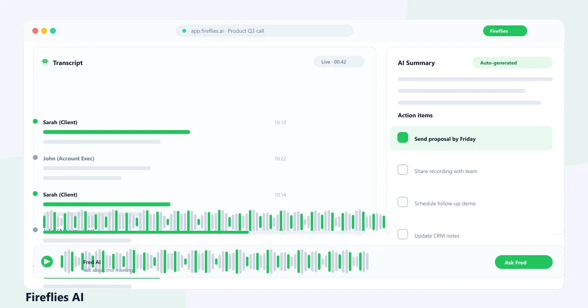Click the gray speaker dot for John at 10:22
This screenshot has width=588, height=308.
point(35,157)
